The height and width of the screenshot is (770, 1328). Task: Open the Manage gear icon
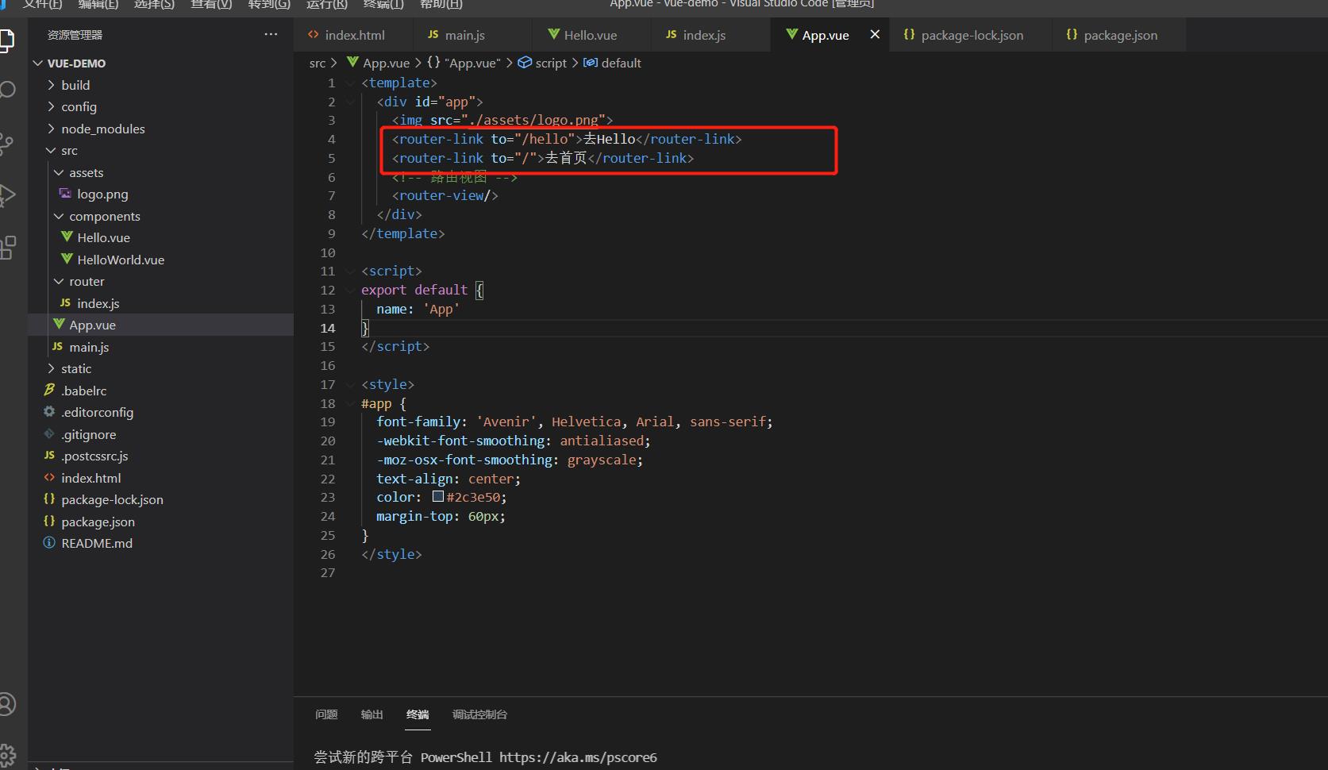click(x=6, y=754)
